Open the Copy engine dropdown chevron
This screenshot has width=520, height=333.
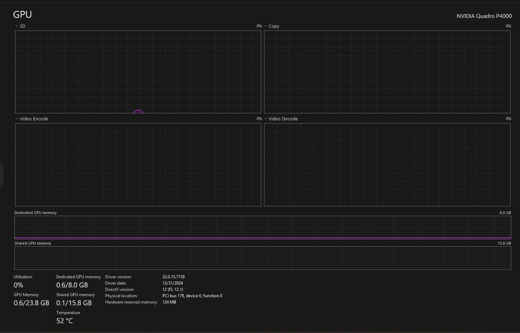pos(265,26)
